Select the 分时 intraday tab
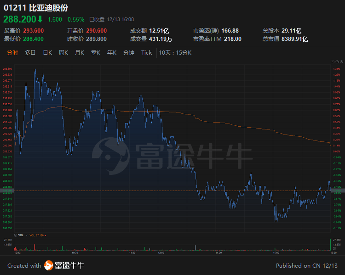Image resolution: width=345 pixels, height=275 pixels. [x=12, y=53]
